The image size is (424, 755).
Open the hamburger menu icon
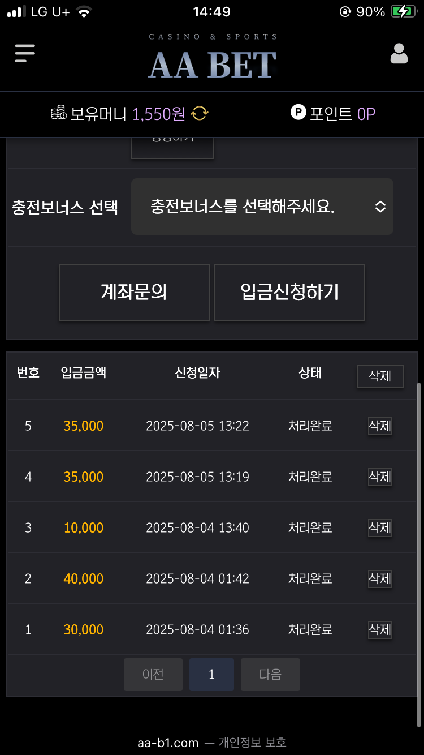[25, 53]
